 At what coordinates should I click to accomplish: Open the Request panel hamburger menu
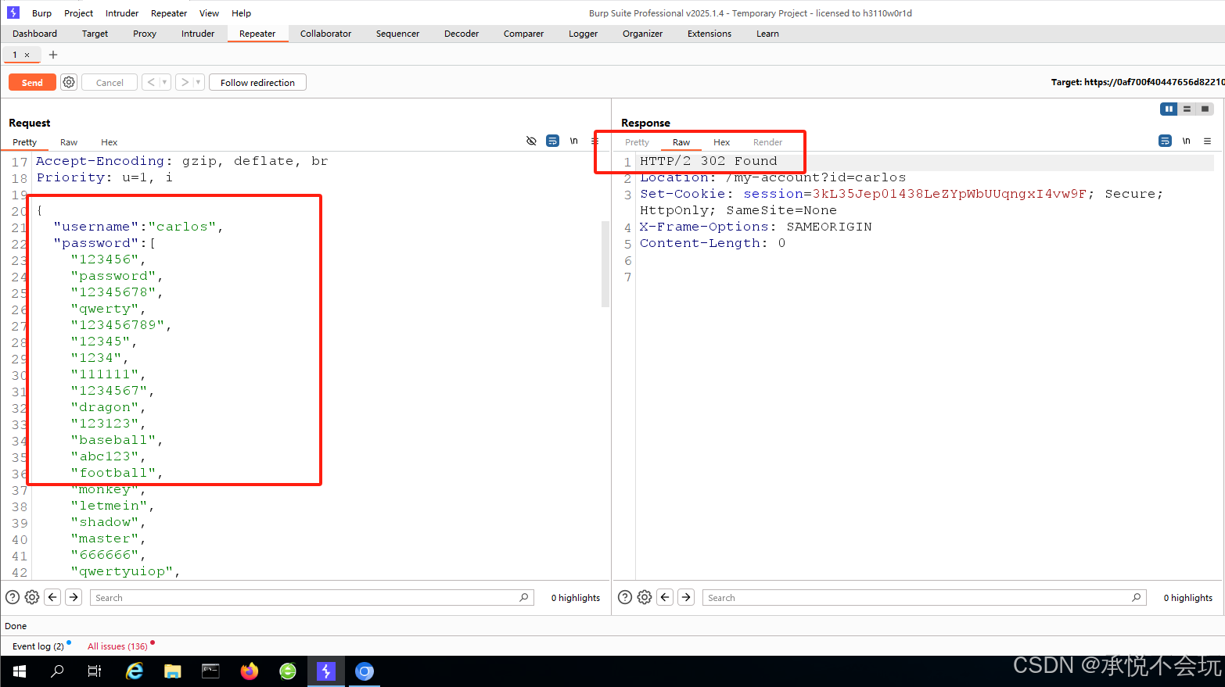595,141
